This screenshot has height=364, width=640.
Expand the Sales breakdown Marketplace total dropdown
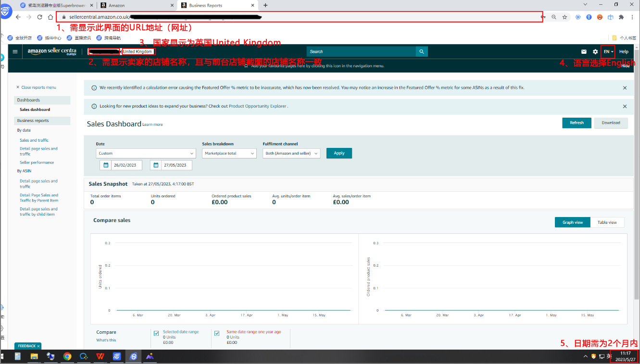(x=229, y=153)
